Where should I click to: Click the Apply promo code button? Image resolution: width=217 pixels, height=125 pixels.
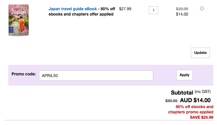pyautogui.click(x=184, y=75)
